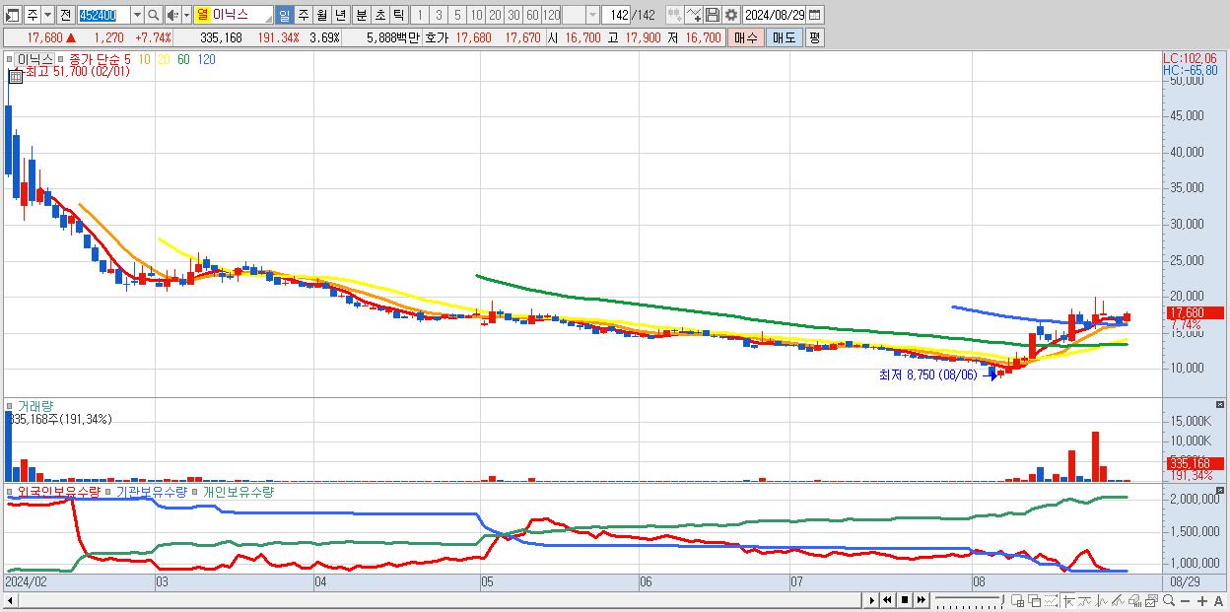This screenshot has width=1230, height=612.
Task: Toggle the 종가 단순 moving average marker
Action: coord(61,60)
